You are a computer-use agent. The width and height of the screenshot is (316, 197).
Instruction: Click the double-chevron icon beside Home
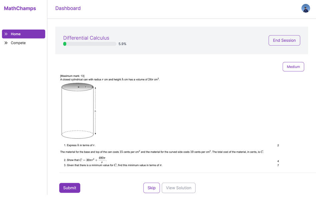(6, 34)
